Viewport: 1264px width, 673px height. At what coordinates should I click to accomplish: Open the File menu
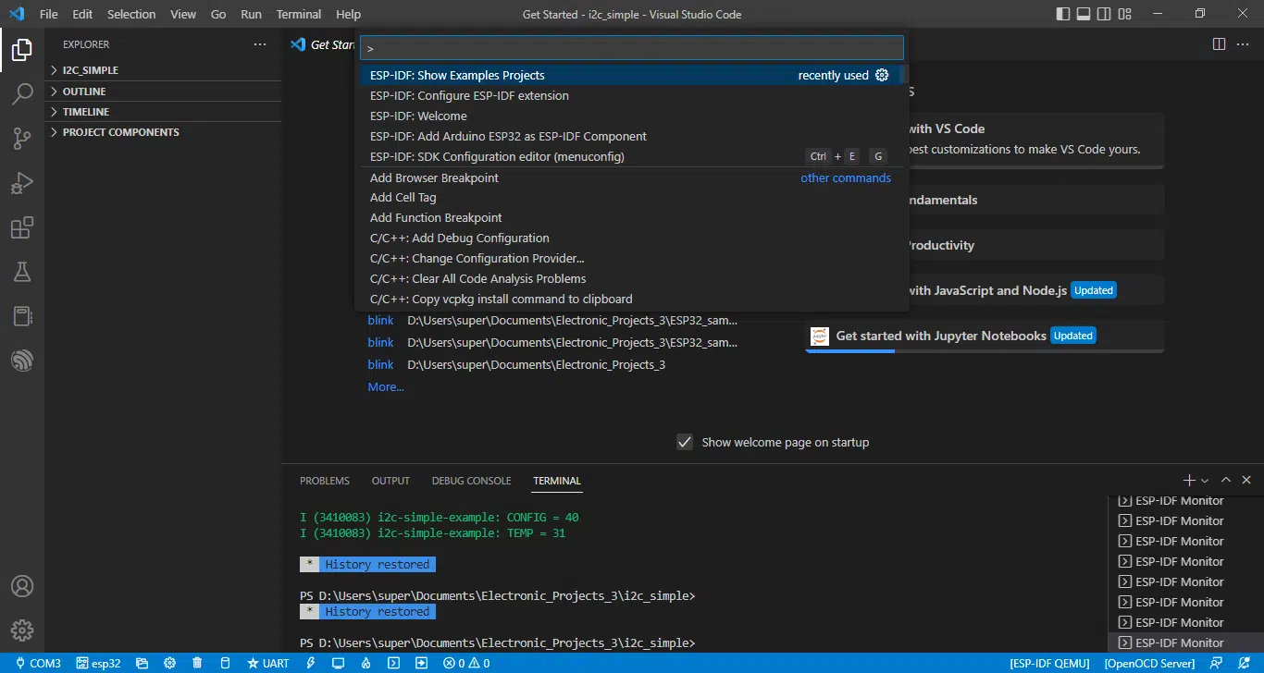point(49,14)
